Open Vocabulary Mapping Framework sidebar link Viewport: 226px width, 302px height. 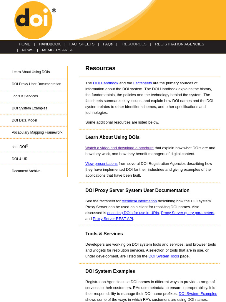(37, 132)
